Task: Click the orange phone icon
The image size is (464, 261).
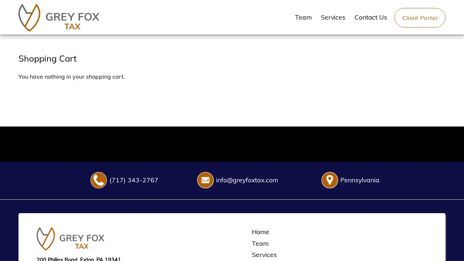Action: pos(99,180)
